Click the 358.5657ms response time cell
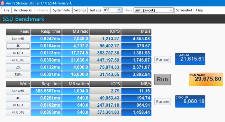 pos(46,91)
